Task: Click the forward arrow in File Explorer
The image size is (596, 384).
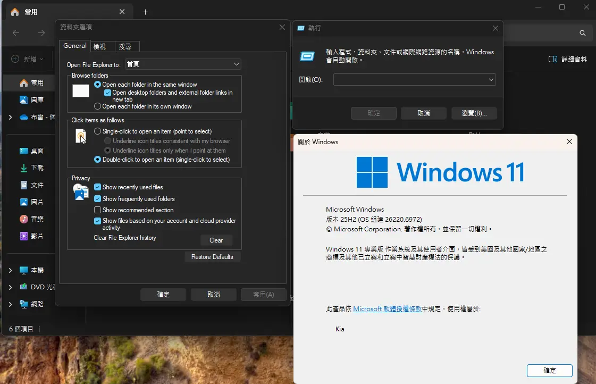Action: [x=41, y=33]
